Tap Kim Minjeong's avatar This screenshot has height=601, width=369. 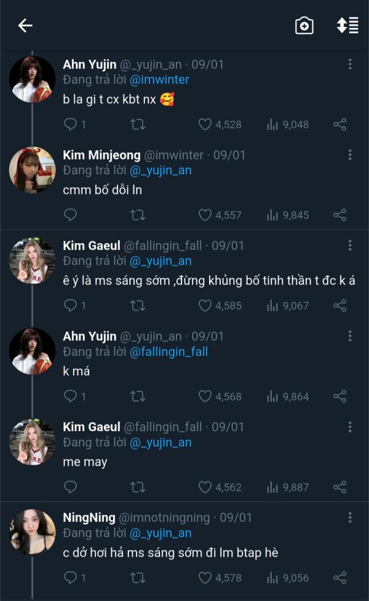click(x=33, y=169)
